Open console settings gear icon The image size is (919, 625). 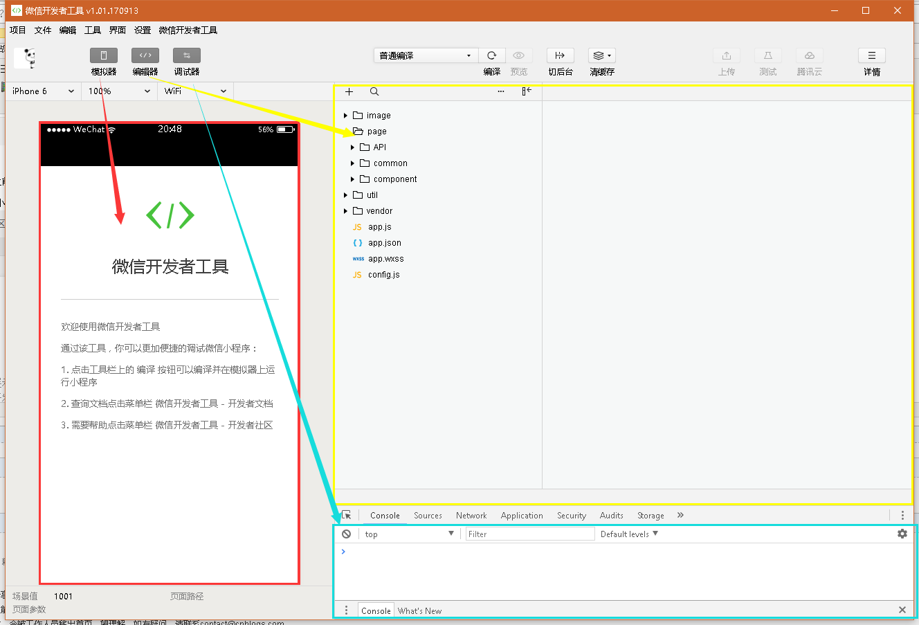coord(902,534)
